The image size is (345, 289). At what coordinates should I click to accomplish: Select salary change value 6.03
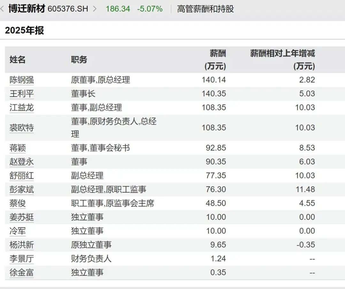pos(307,161)
